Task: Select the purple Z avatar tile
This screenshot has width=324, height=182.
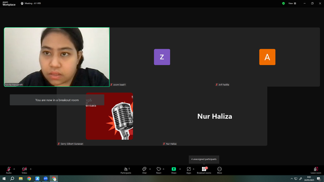Action: pyautogui.click(x=162, y=57)
